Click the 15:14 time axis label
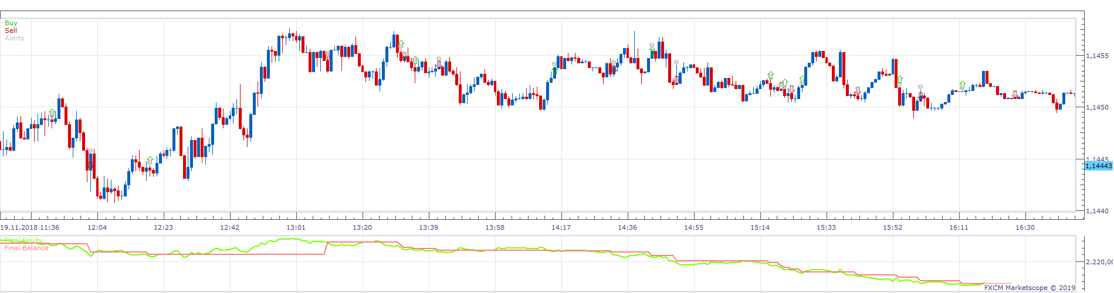This screenshot has width=1114, height=293. (x=760, y=227)
